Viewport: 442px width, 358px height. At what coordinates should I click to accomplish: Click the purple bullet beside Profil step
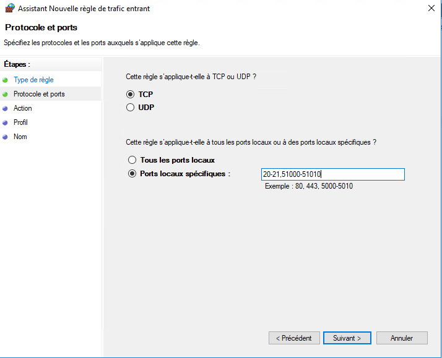click(x=5, y=122)
